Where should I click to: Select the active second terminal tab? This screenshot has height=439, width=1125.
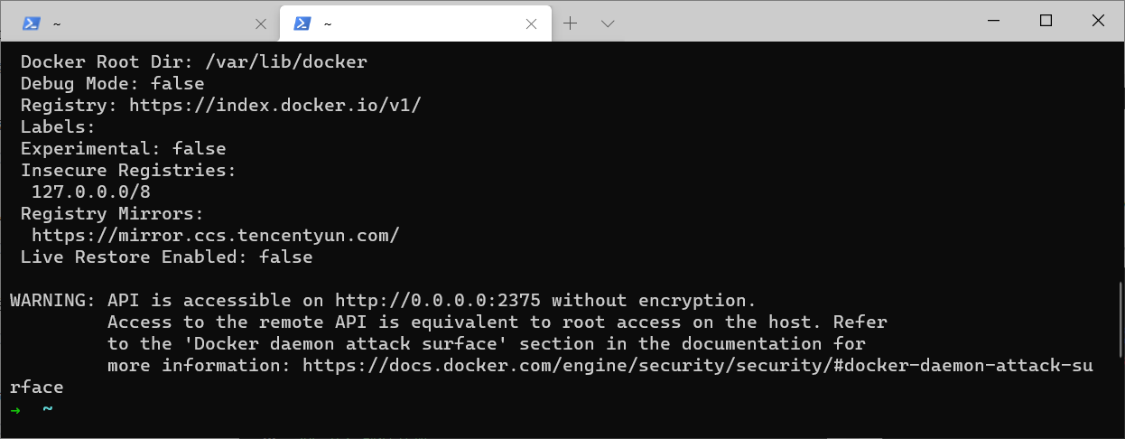tap(415, 24)
